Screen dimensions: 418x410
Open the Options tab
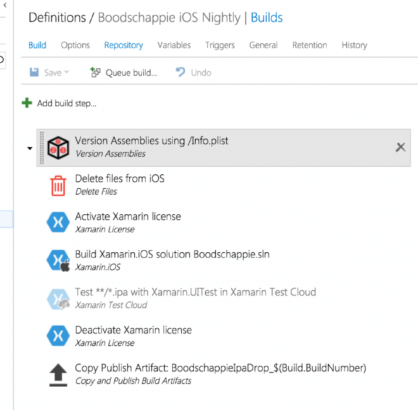[75, 45]
